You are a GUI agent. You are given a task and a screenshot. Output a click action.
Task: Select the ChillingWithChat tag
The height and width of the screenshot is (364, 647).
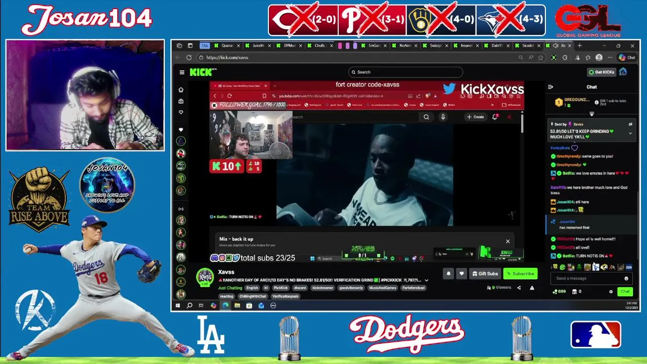(253, 296)
